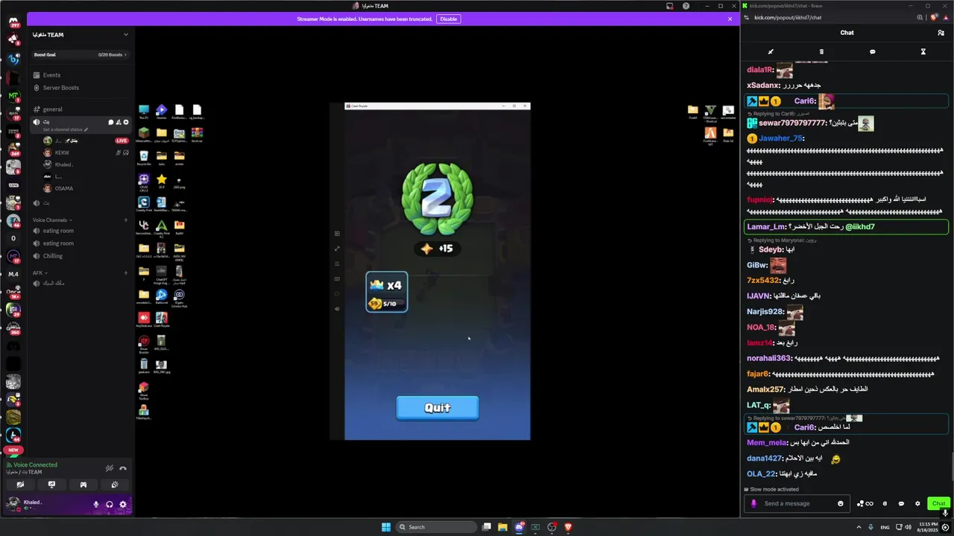Start an activity using the game controller icon

click(x=83, y=485)
